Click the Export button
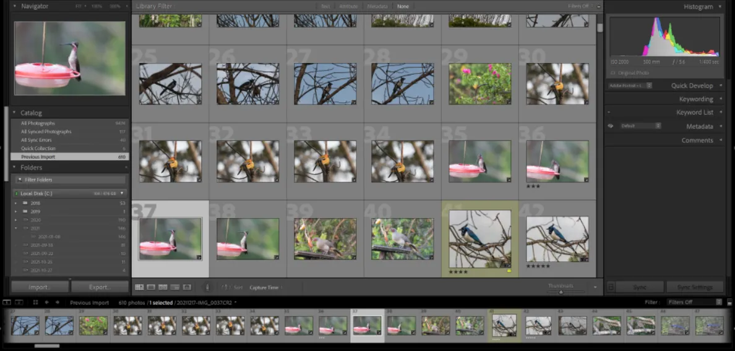This screenshot has width=735, height=351. (x=99, y=287)
